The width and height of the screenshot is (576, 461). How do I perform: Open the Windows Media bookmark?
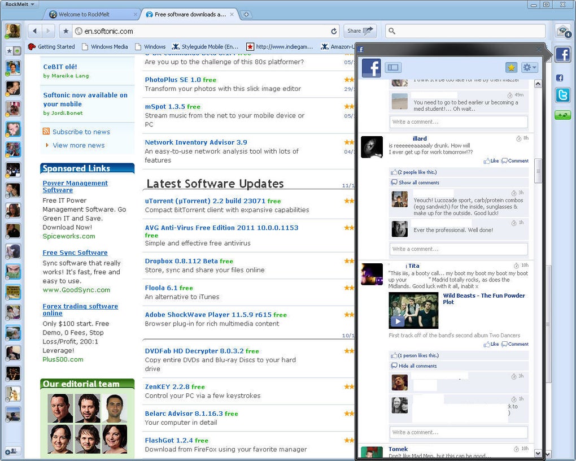105,47
